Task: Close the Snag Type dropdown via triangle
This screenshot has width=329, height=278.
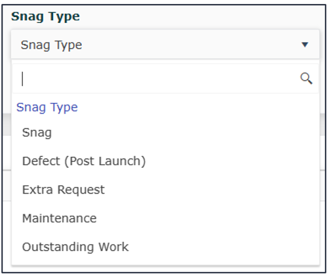Action: pyautogui.click(x=305, y=45)
